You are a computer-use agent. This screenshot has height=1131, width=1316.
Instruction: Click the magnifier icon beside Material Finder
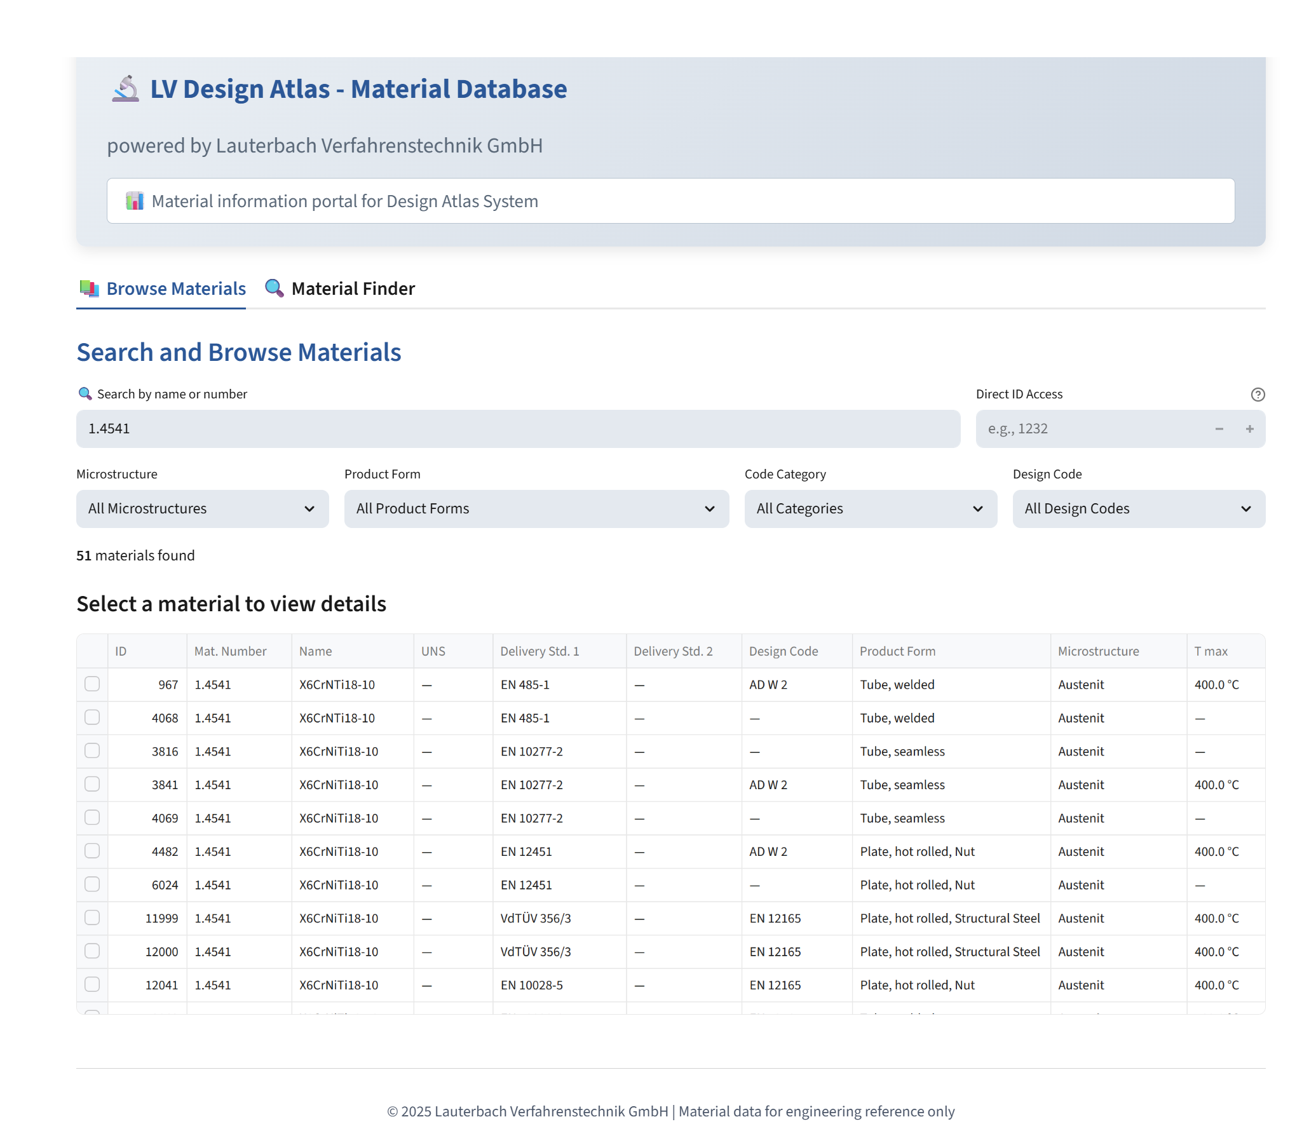click(x=274, y=288)
